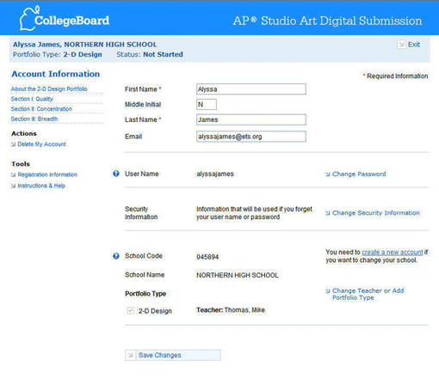
Task: Click the Save Changes button
Action: [173, 355]
